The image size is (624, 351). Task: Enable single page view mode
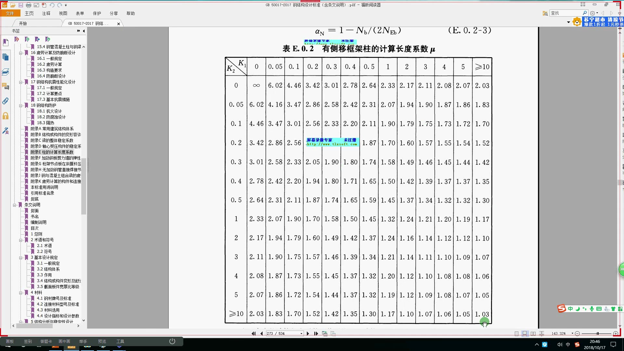(517, 333)
